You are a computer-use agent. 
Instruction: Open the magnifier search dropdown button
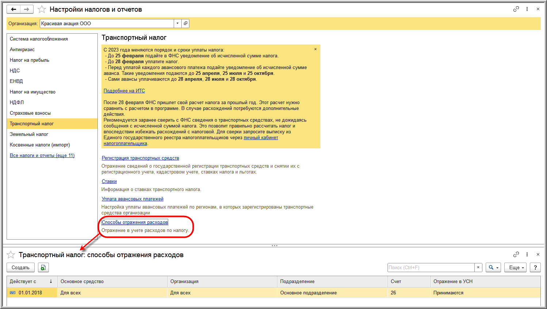click(x=493, y=267)
